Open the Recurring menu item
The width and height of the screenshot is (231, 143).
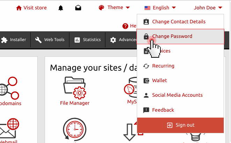pos(163,66)
